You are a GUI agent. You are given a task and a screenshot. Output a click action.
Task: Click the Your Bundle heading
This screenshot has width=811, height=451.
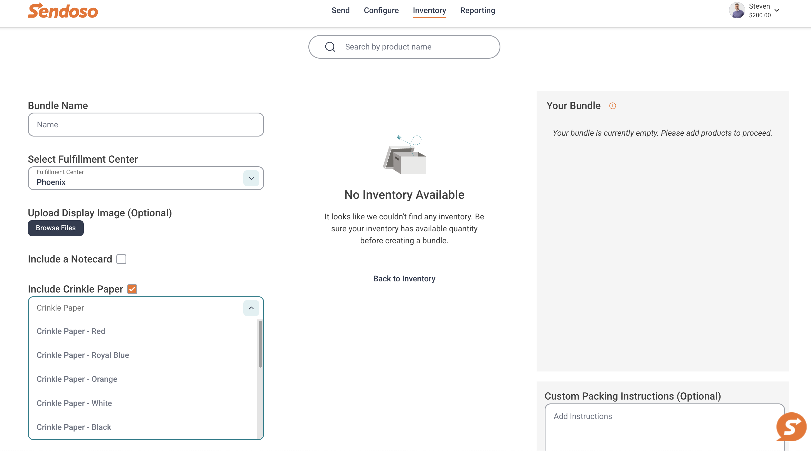(x=573, y=106)
